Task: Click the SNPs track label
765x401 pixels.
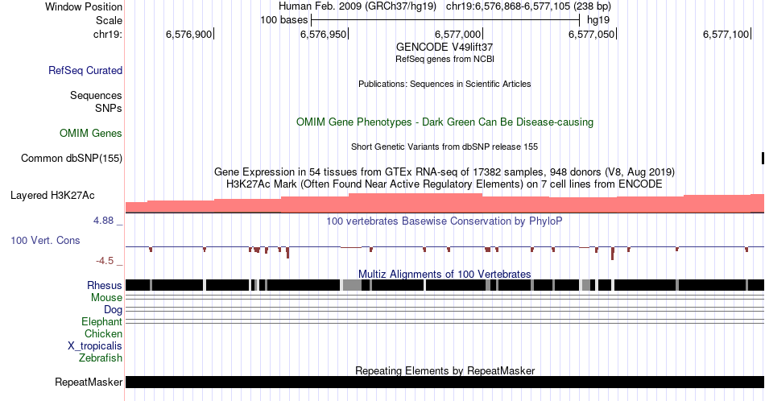Action: 109,108
